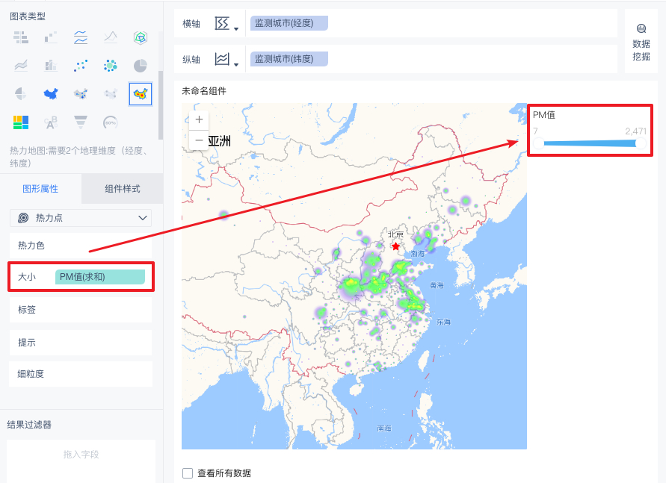Select the rose pie chart icon
This screenshot has height=483, width=666.
[21, 94]
